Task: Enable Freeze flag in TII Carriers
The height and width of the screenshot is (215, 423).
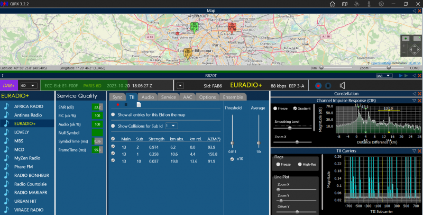Action: pyautogui.click(x=278, y=164)
